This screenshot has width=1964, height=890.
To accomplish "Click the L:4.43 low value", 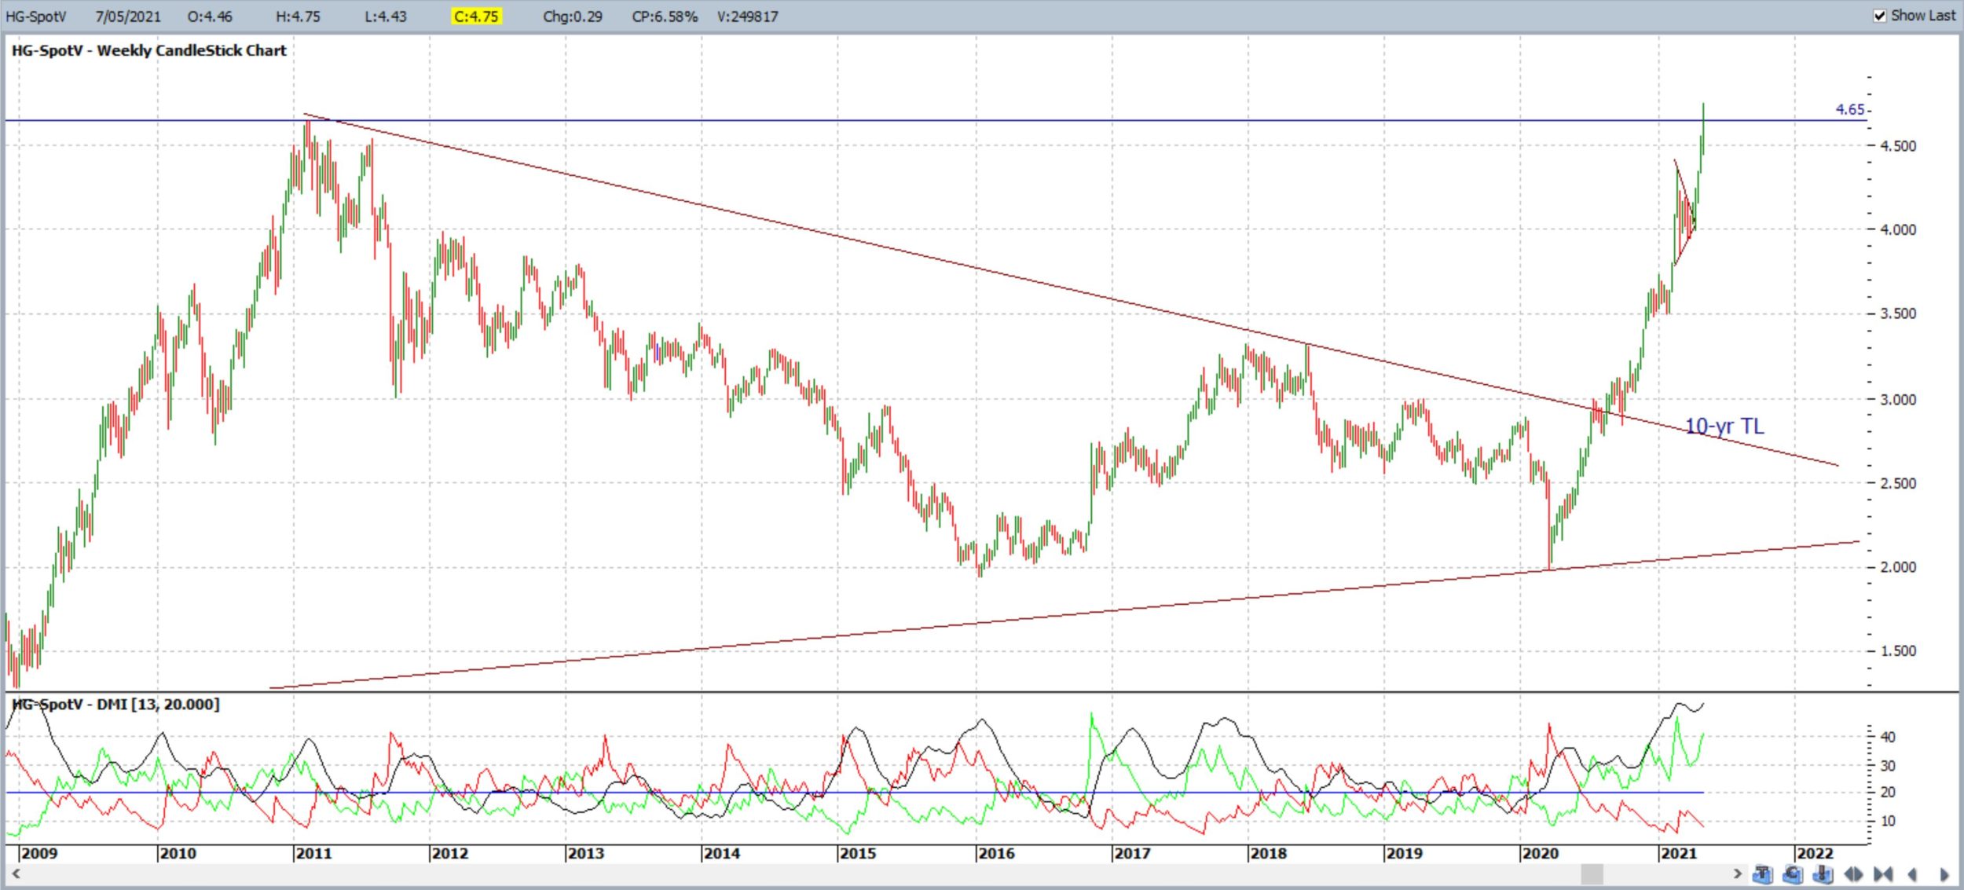I will click(x=386, y=16).
